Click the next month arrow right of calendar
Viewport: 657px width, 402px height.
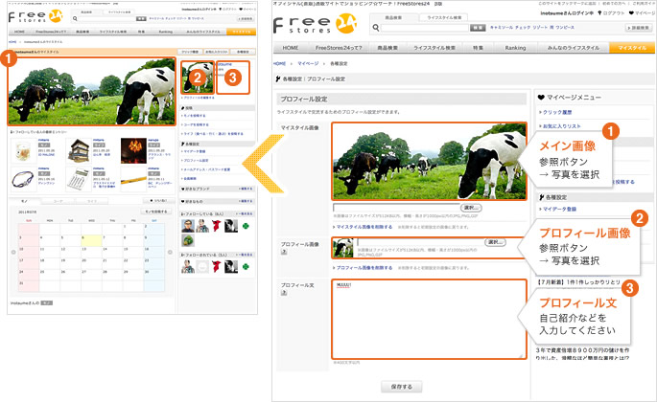(x=170, y=253)
